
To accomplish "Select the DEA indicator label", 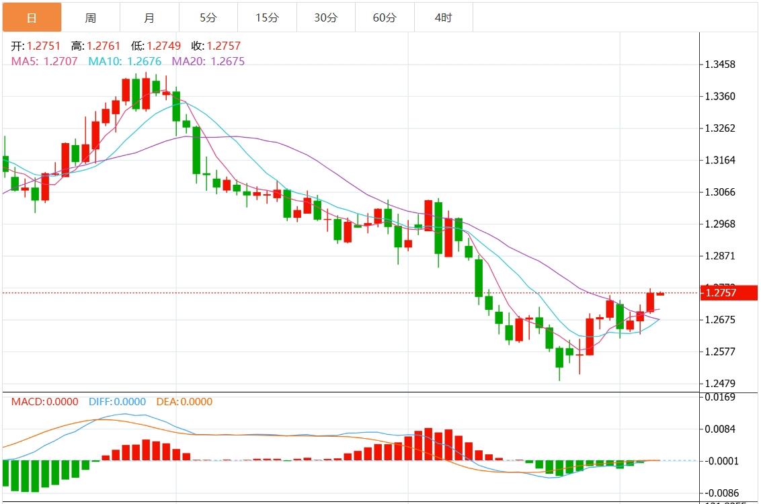I will coord(184,402).
